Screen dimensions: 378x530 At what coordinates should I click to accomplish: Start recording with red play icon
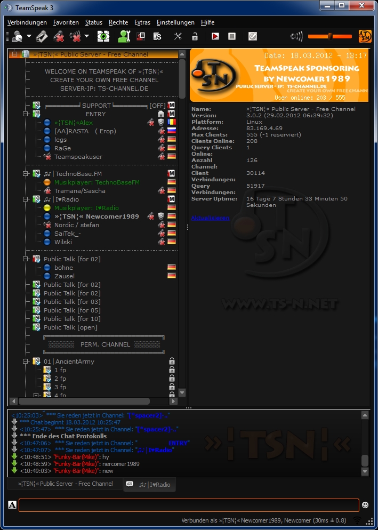(215, 36)
